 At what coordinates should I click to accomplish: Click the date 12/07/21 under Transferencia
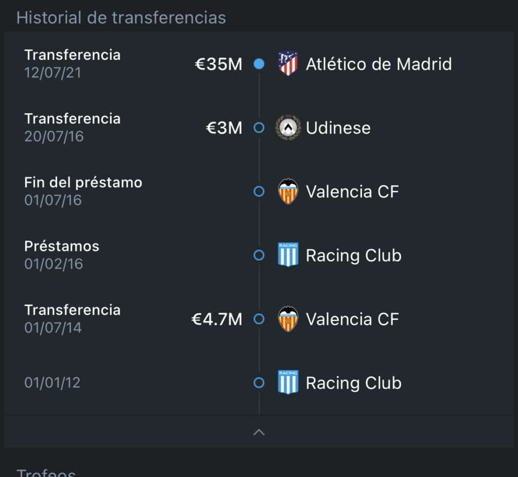click(52, 73)
